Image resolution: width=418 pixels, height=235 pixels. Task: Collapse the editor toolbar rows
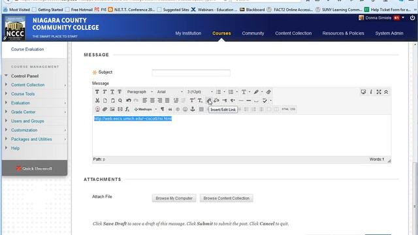click(x=386, y=92)
